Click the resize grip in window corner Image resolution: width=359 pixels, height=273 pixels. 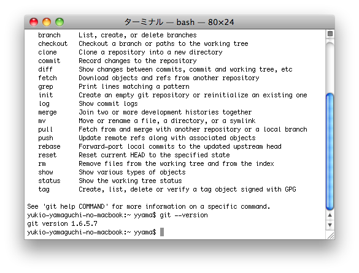point(330,235)
